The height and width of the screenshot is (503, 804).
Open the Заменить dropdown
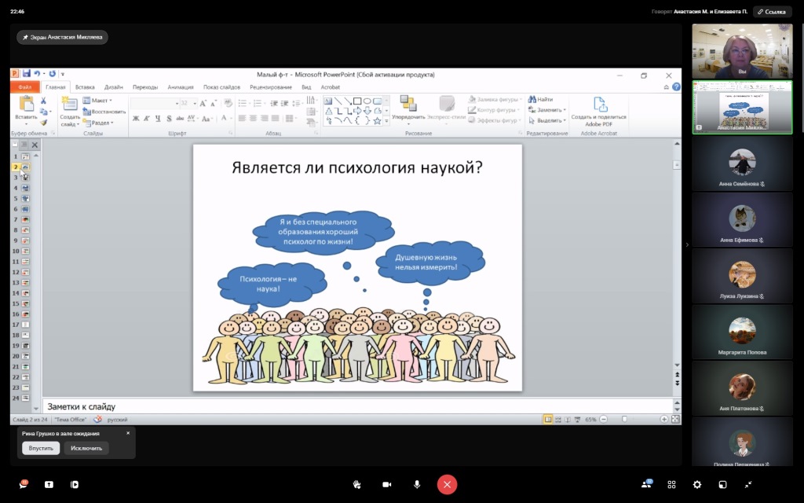(547, 110)
